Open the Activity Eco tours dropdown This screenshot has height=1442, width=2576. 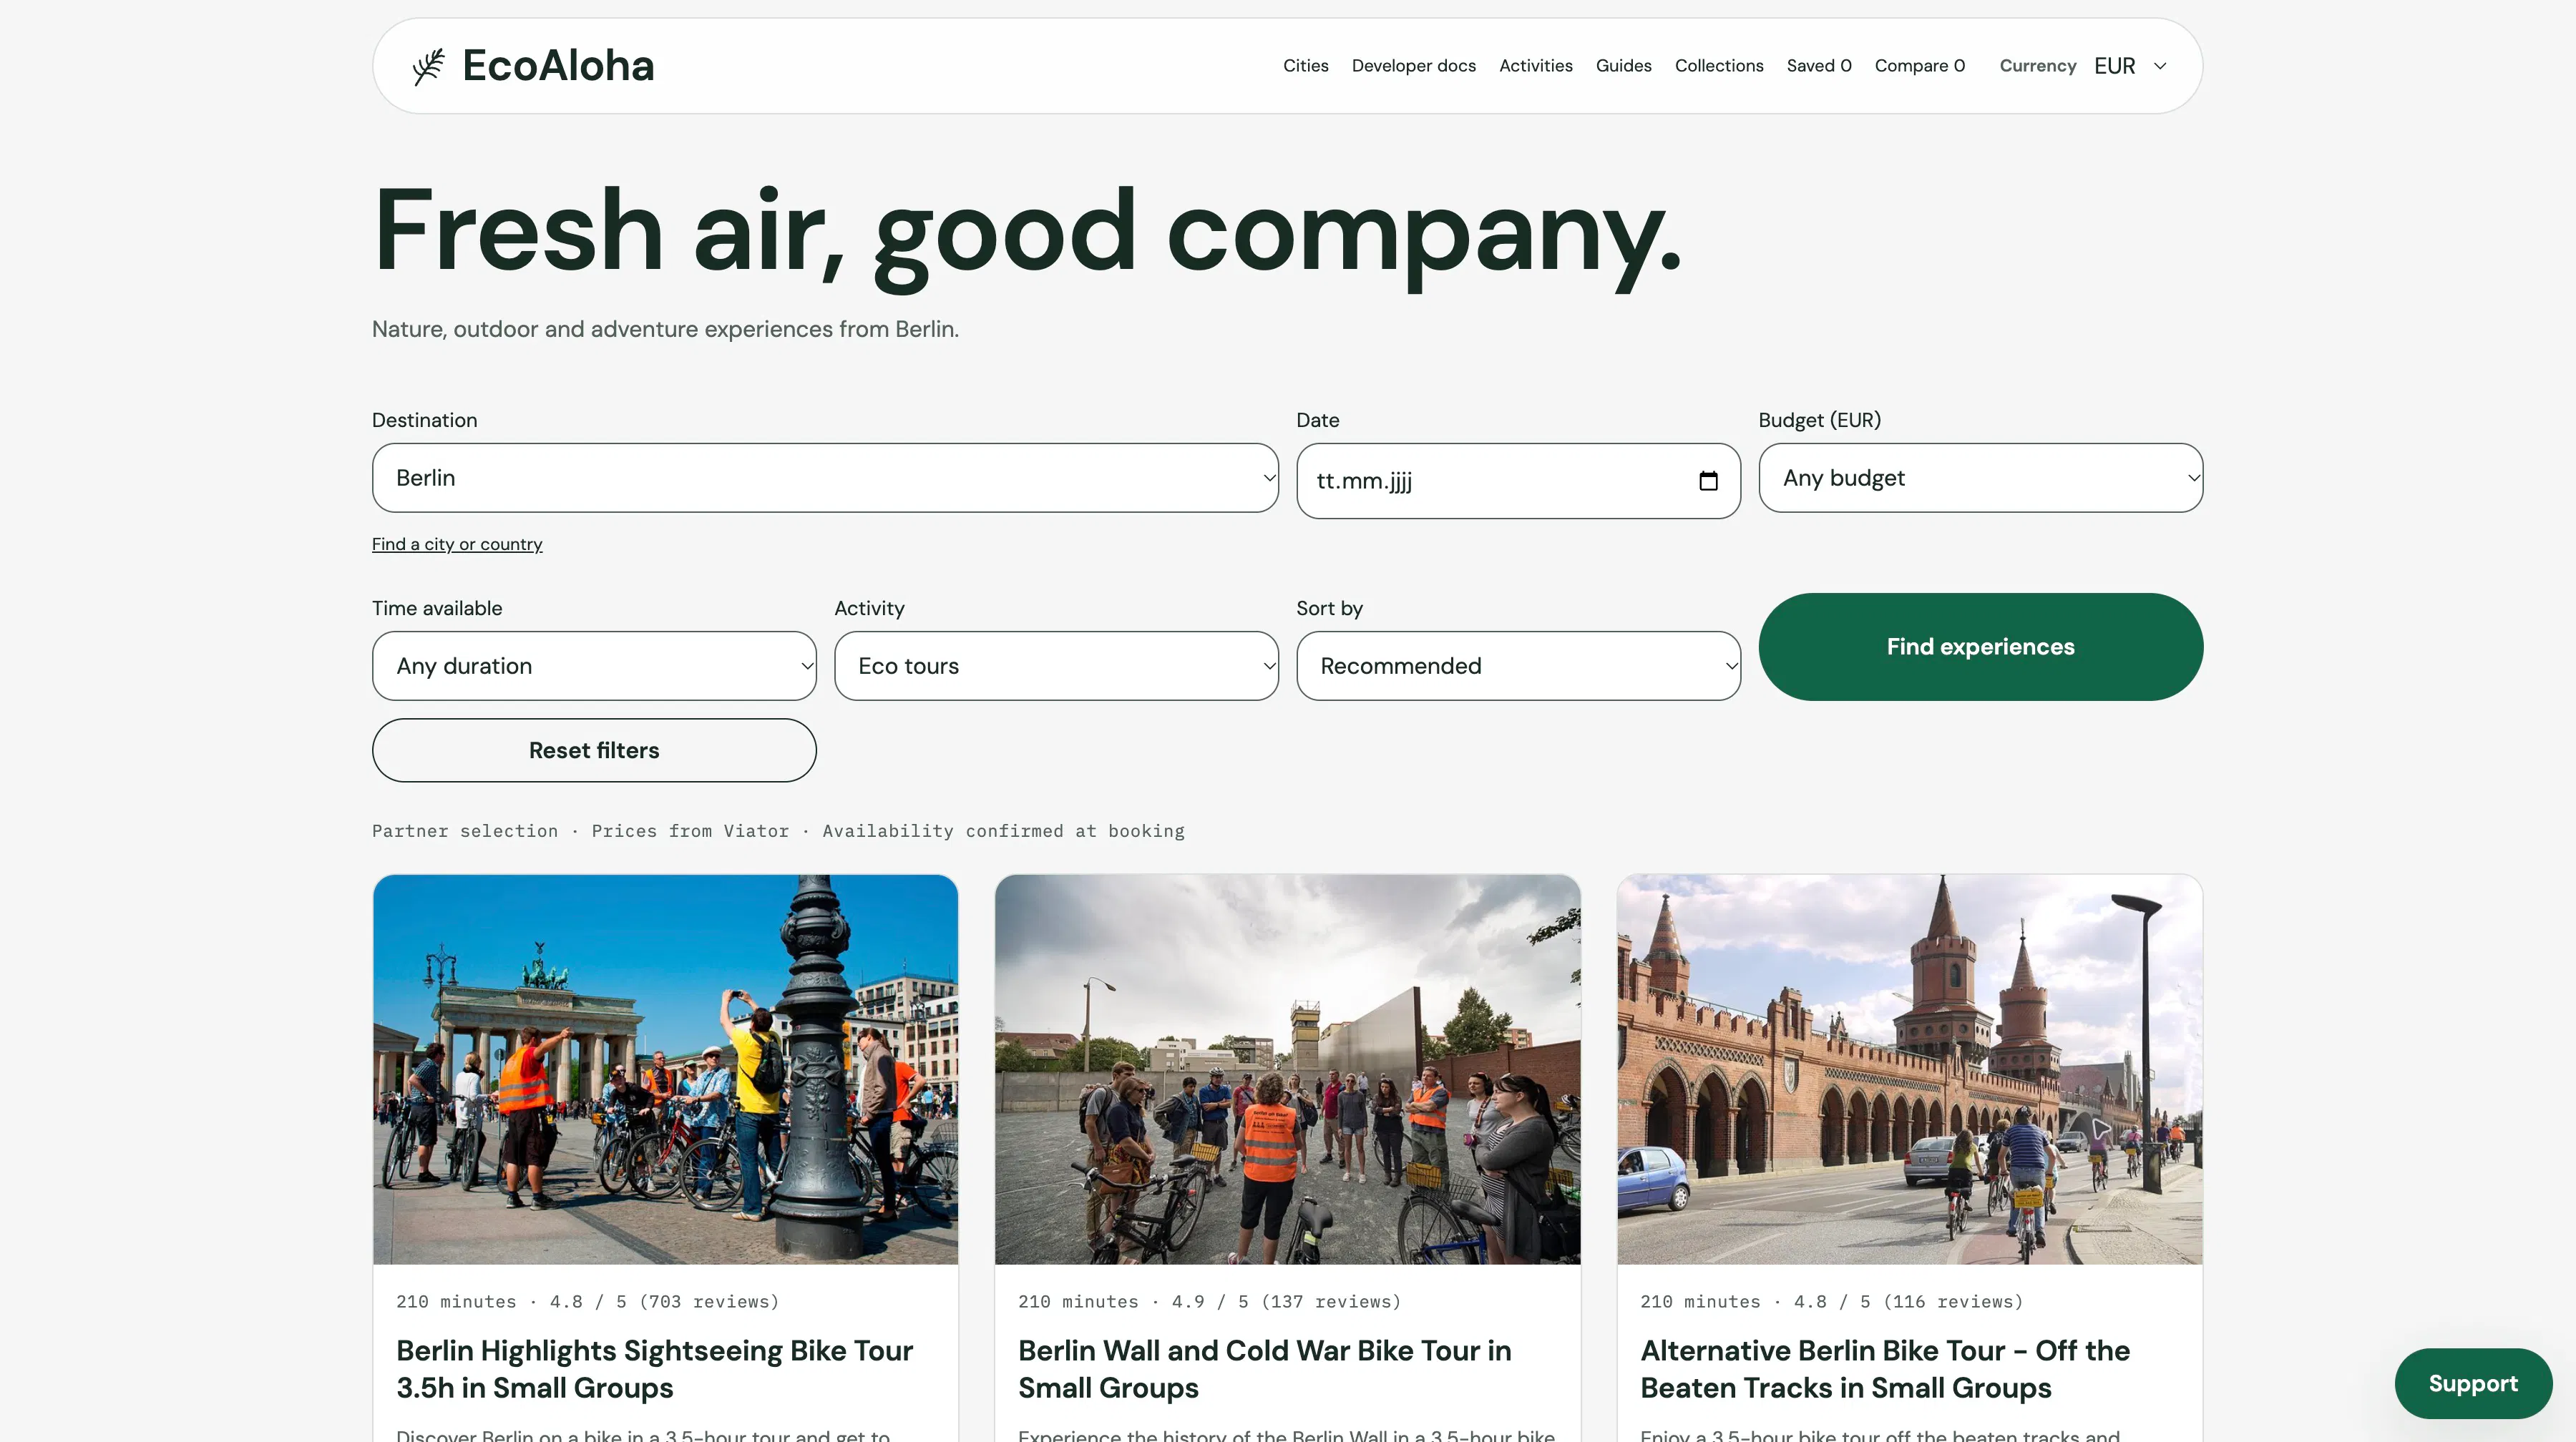click(x=1056, y=665)
